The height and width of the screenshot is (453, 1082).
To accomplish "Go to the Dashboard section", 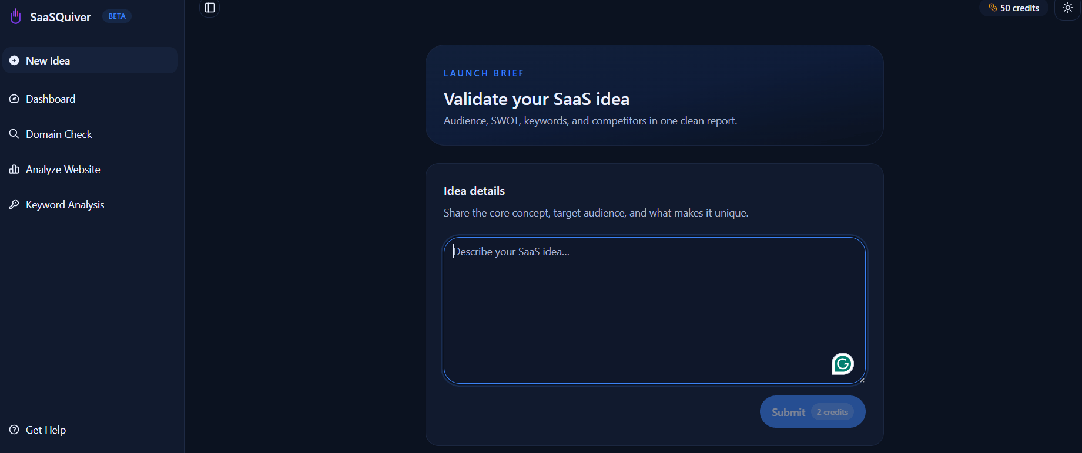I will click(51, 99).
